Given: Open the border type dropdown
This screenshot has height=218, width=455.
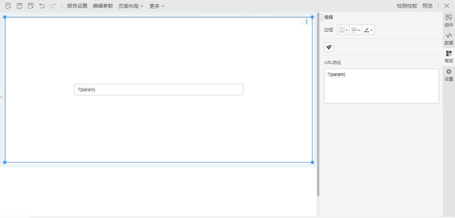Looking at the screenshot, I should pos(343,30).
